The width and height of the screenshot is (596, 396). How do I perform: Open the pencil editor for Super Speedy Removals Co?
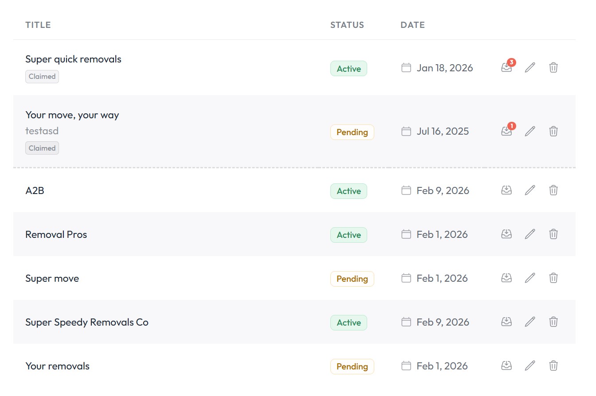[x=529, y=322]
